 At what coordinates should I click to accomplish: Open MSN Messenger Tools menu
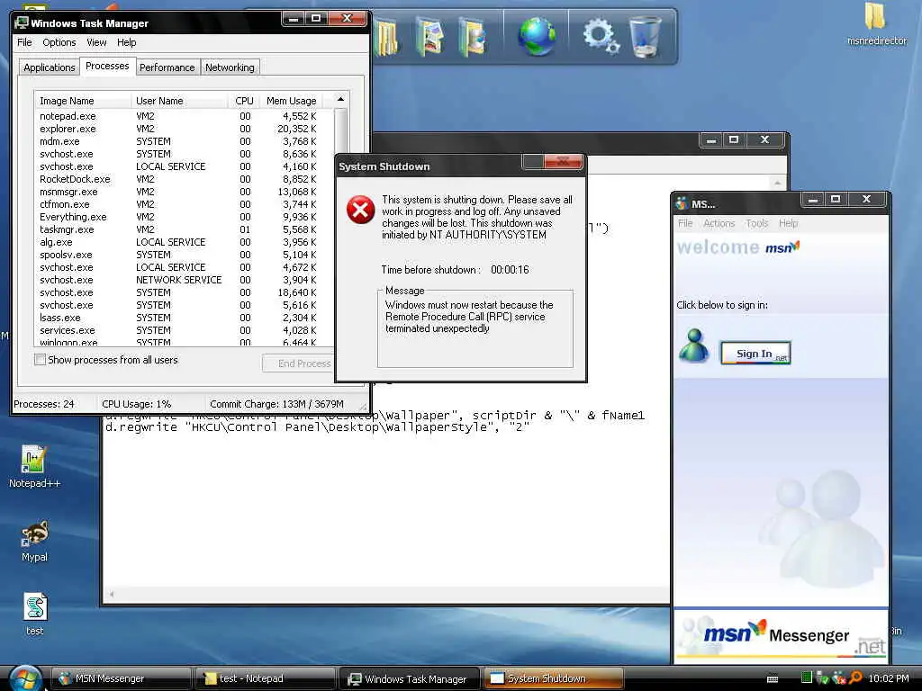pyautogui.click(x=756, y=223)
